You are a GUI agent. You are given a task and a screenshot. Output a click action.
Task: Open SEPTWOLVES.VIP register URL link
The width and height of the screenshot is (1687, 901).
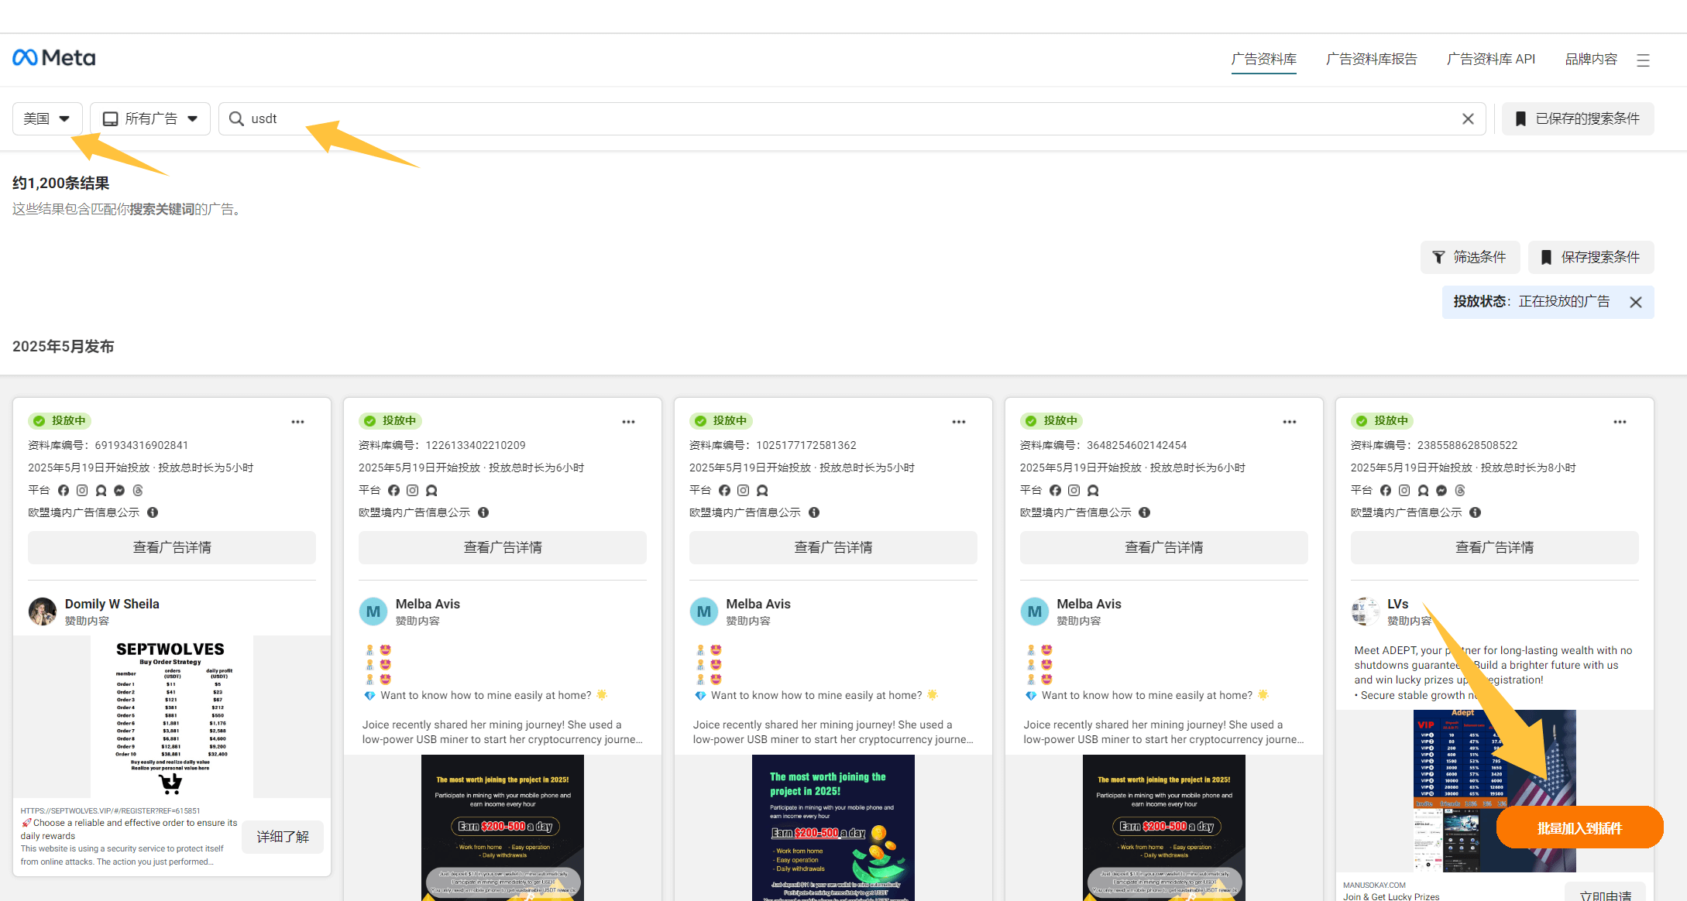coord(110,810)
